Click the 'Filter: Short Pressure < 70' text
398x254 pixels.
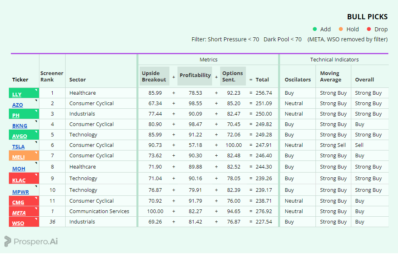point(225,39)
